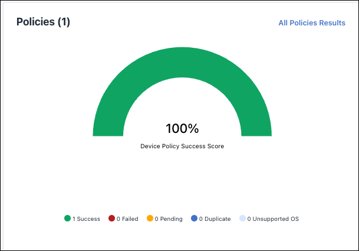Click the percent sign in the score
Viewport: 359px width, 251px height.
pos(194,129)
